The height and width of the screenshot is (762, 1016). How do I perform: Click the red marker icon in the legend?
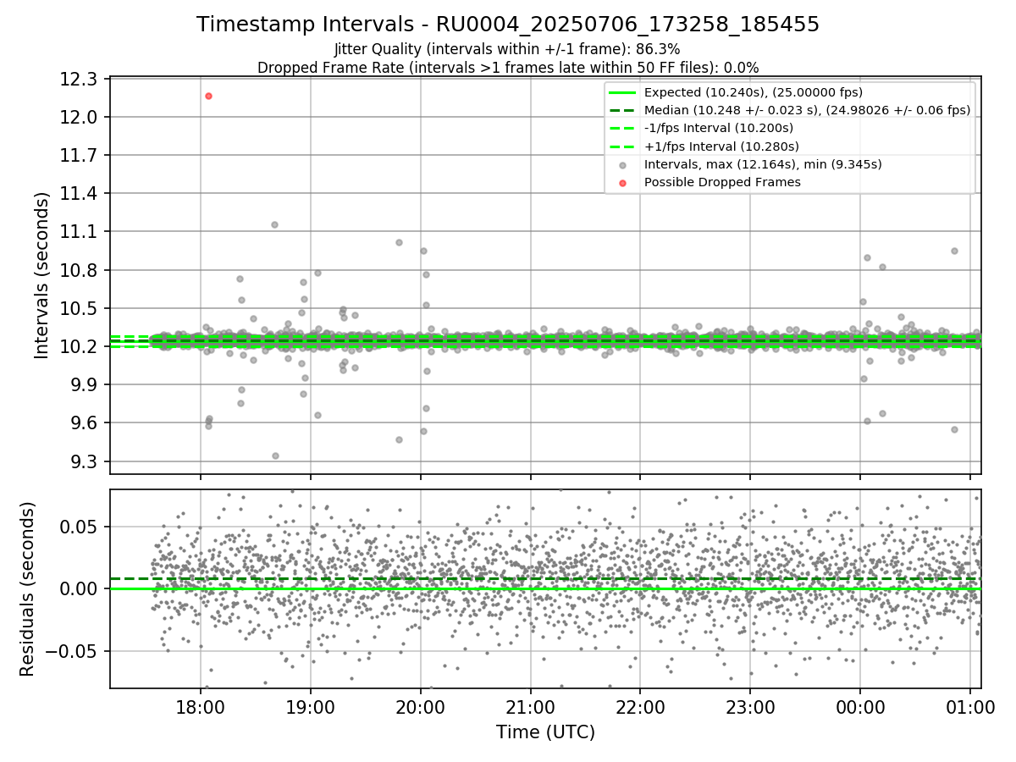click(622, 182)
